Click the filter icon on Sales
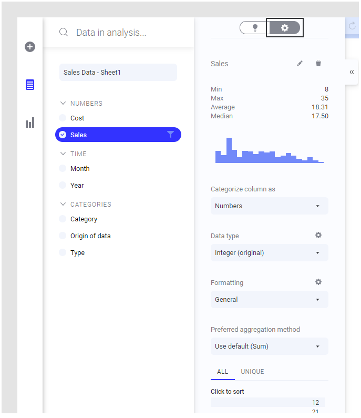This screenshot has width=361, height=418. [x=170, y=135]
